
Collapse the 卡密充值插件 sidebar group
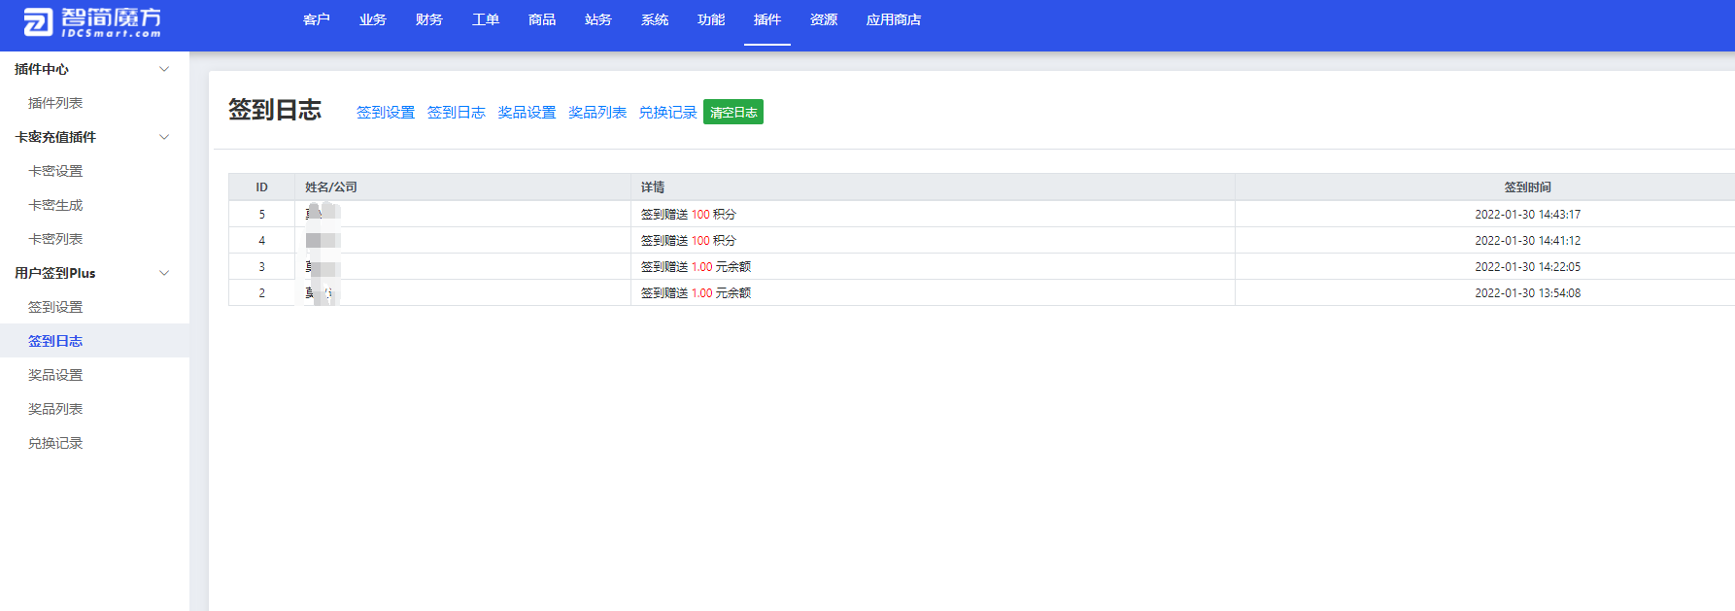[164, 137]
